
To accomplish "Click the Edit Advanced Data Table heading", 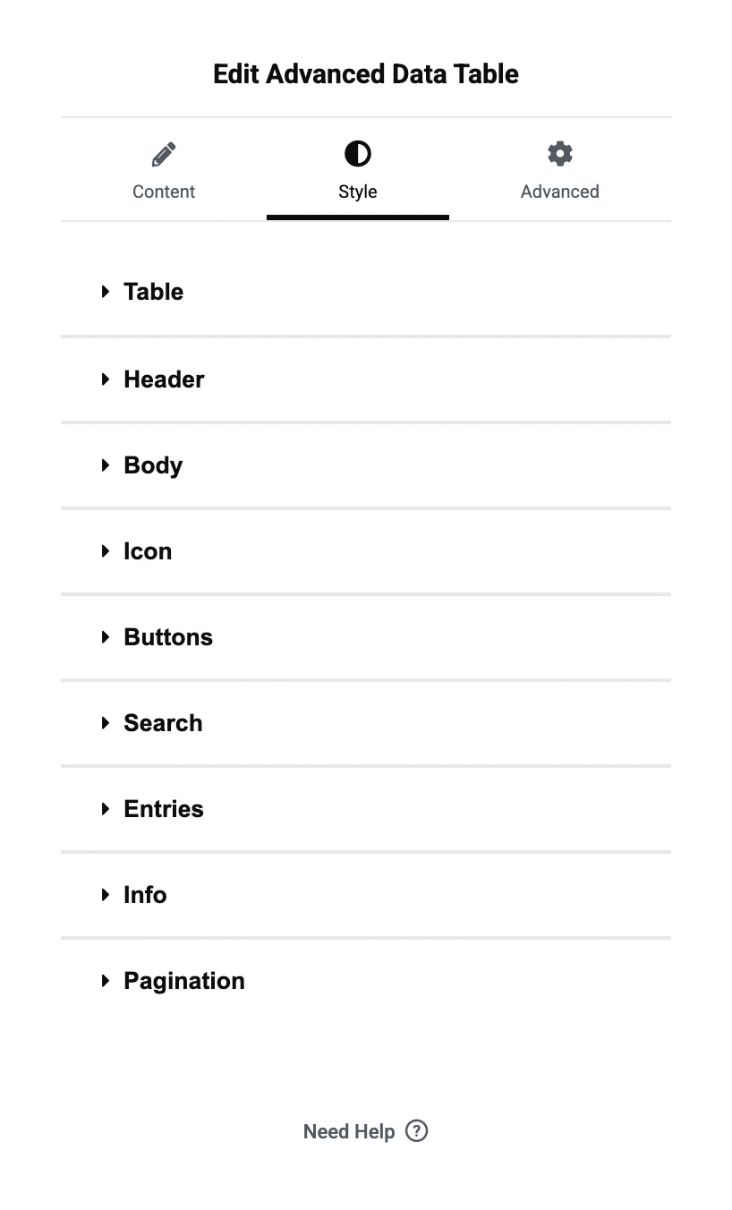I will pos(365,73).
